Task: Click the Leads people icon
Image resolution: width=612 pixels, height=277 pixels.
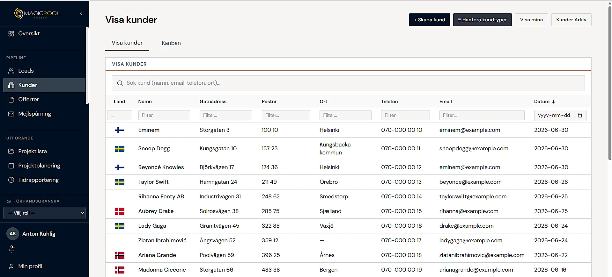Action: 11,71
